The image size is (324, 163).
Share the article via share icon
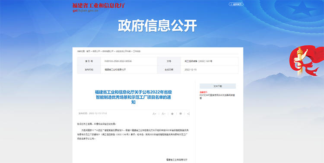[188, 114]
